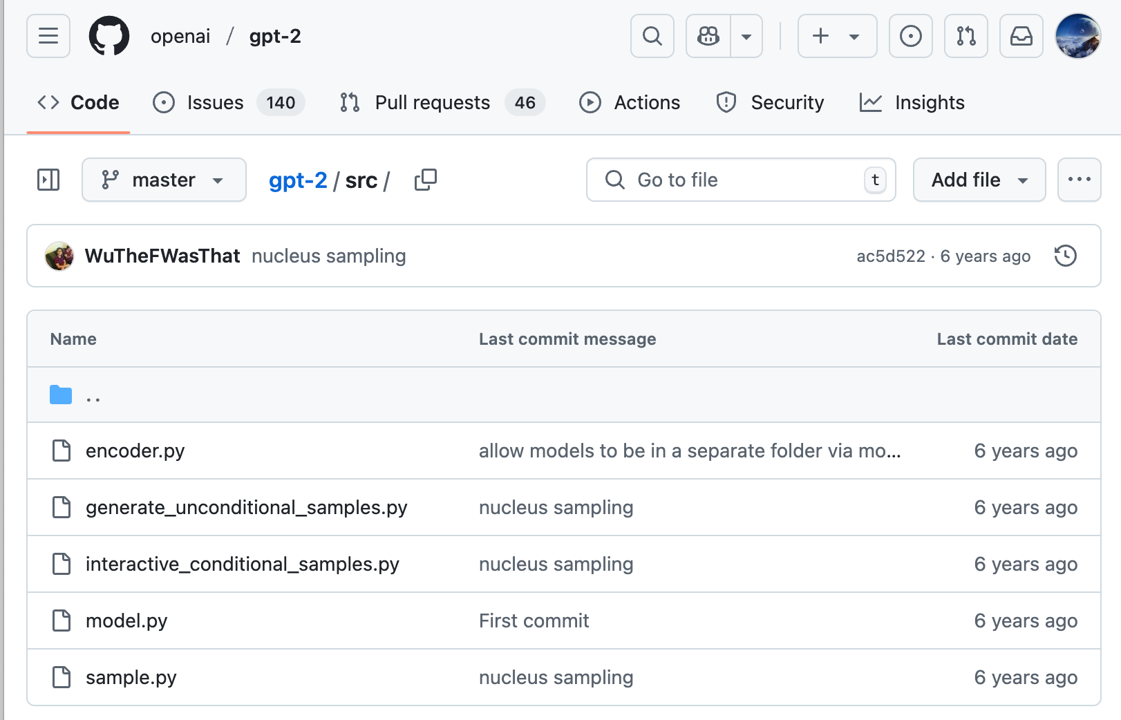Click the 'src' breadcrumb text
This screenshot has height=720, width=1121.
[x=361, y=180]
